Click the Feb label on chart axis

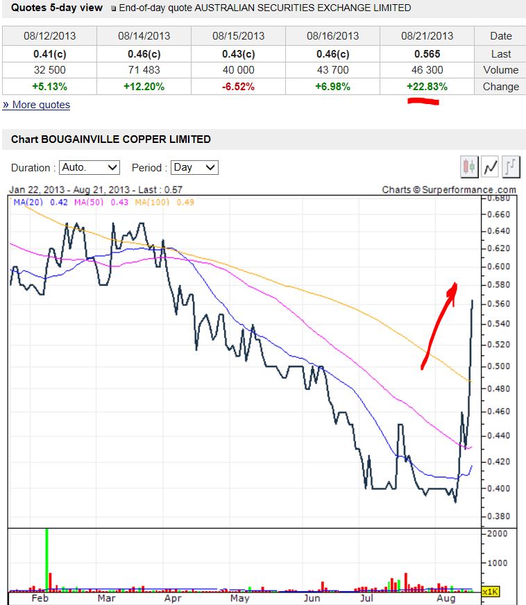[40, 599]
